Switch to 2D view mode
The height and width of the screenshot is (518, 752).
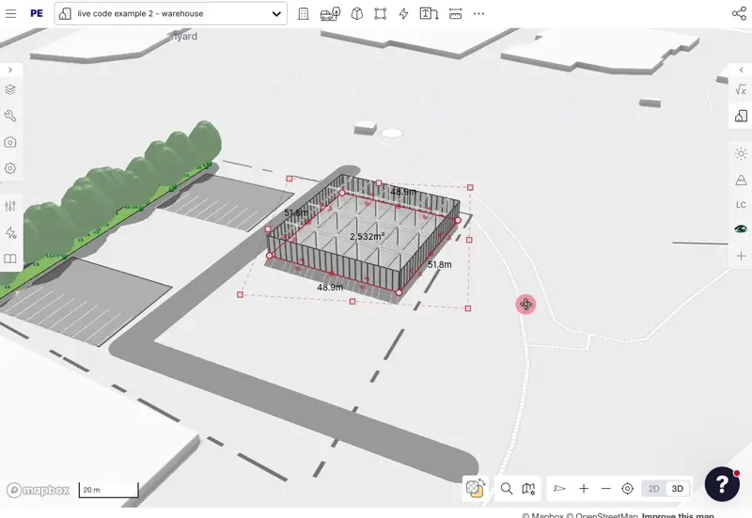click(653, 489)
